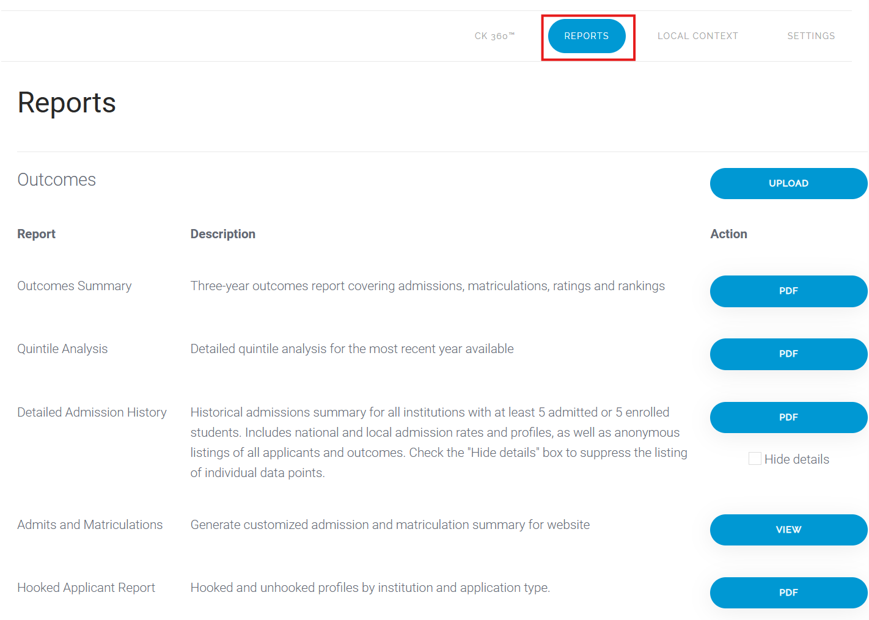The height and width of the screenshot is (620, 869).
Task: Click the Quintile Analysis report name
Action: coord(62,349)
